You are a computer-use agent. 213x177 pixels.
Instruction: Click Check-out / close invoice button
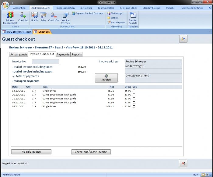pyautogui.click(x=91, y=152)
